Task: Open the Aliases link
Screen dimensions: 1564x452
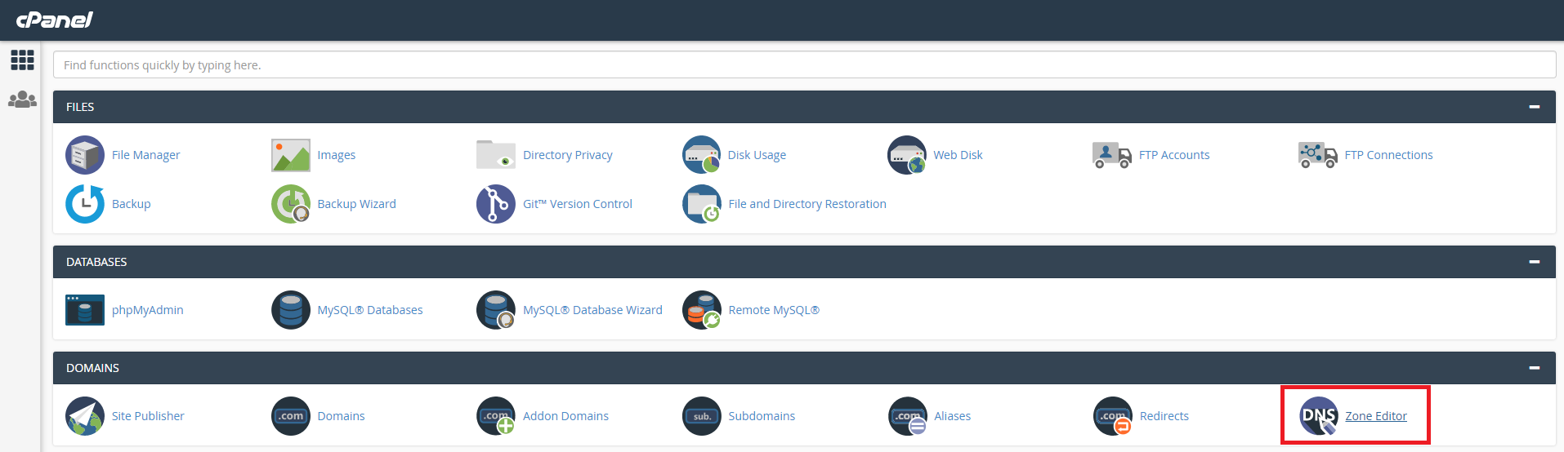Action: tap(953, 416)
